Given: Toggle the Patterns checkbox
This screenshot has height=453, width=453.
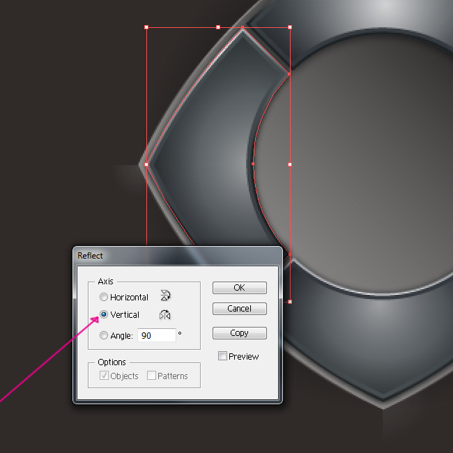Looking at the screenshot, I should (151, 376).
